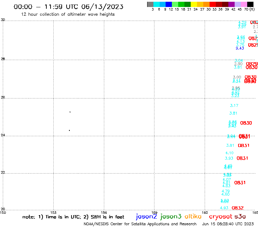The width and height of the screenshot is (258, 227).
Task: Select the 3.17 wave height reading
Action: point(234,105)
